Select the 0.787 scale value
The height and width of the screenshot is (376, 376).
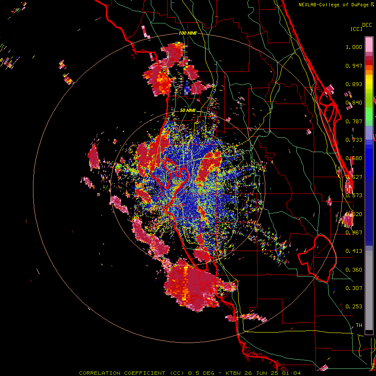coord(354,121)
